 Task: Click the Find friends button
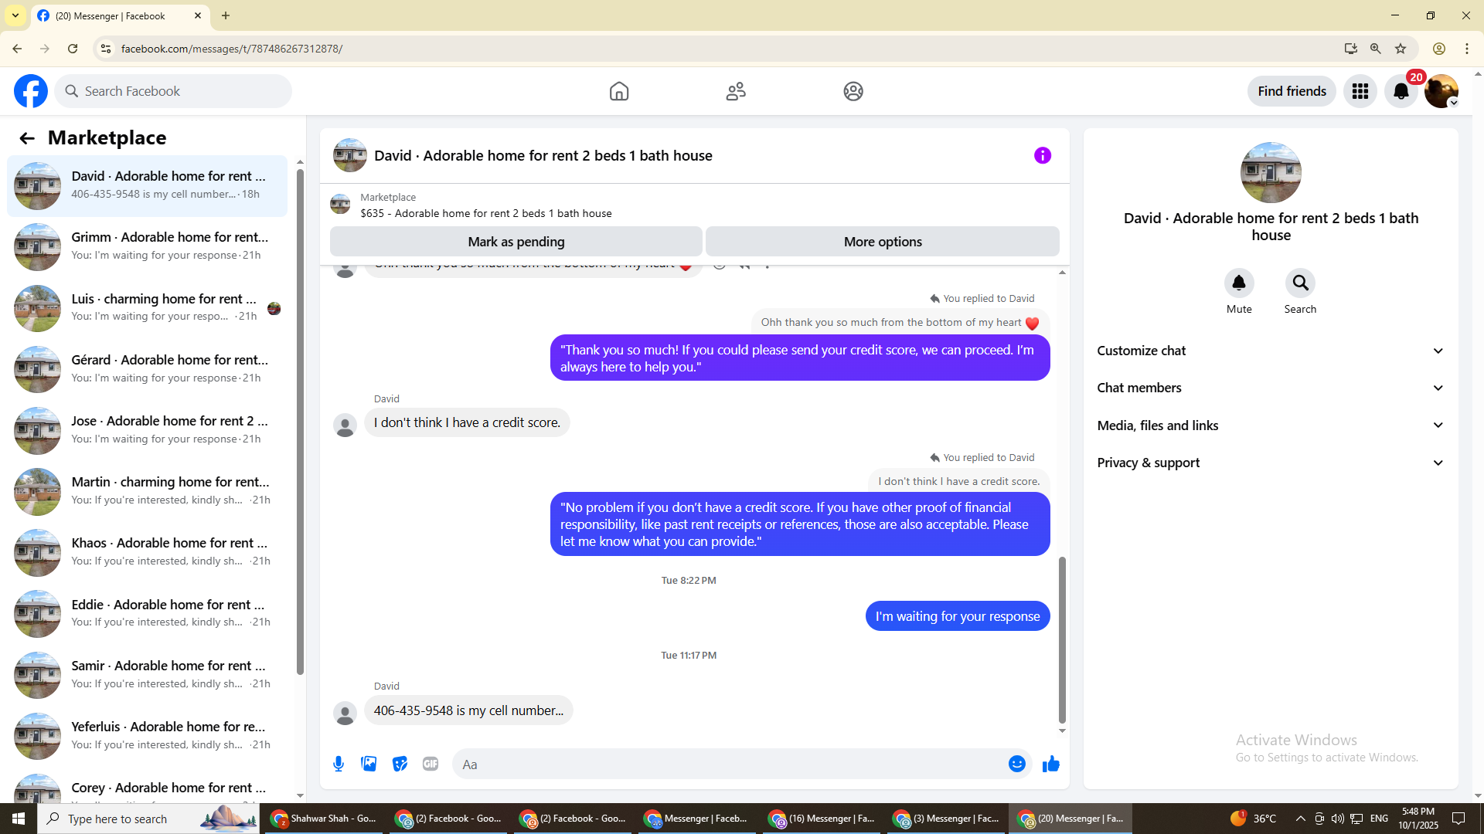coord(1292,91)
